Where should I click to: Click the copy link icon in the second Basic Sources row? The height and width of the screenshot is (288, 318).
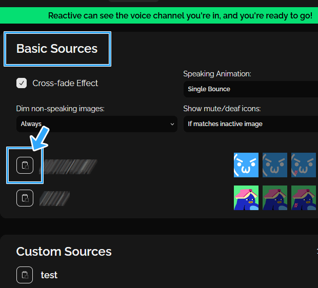[x=25, y=198]
